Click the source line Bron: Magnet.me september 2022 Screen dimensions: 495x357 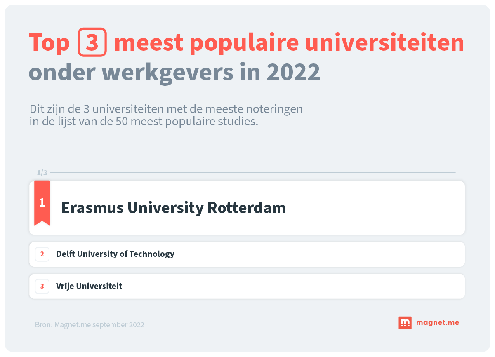click(90, 325)
